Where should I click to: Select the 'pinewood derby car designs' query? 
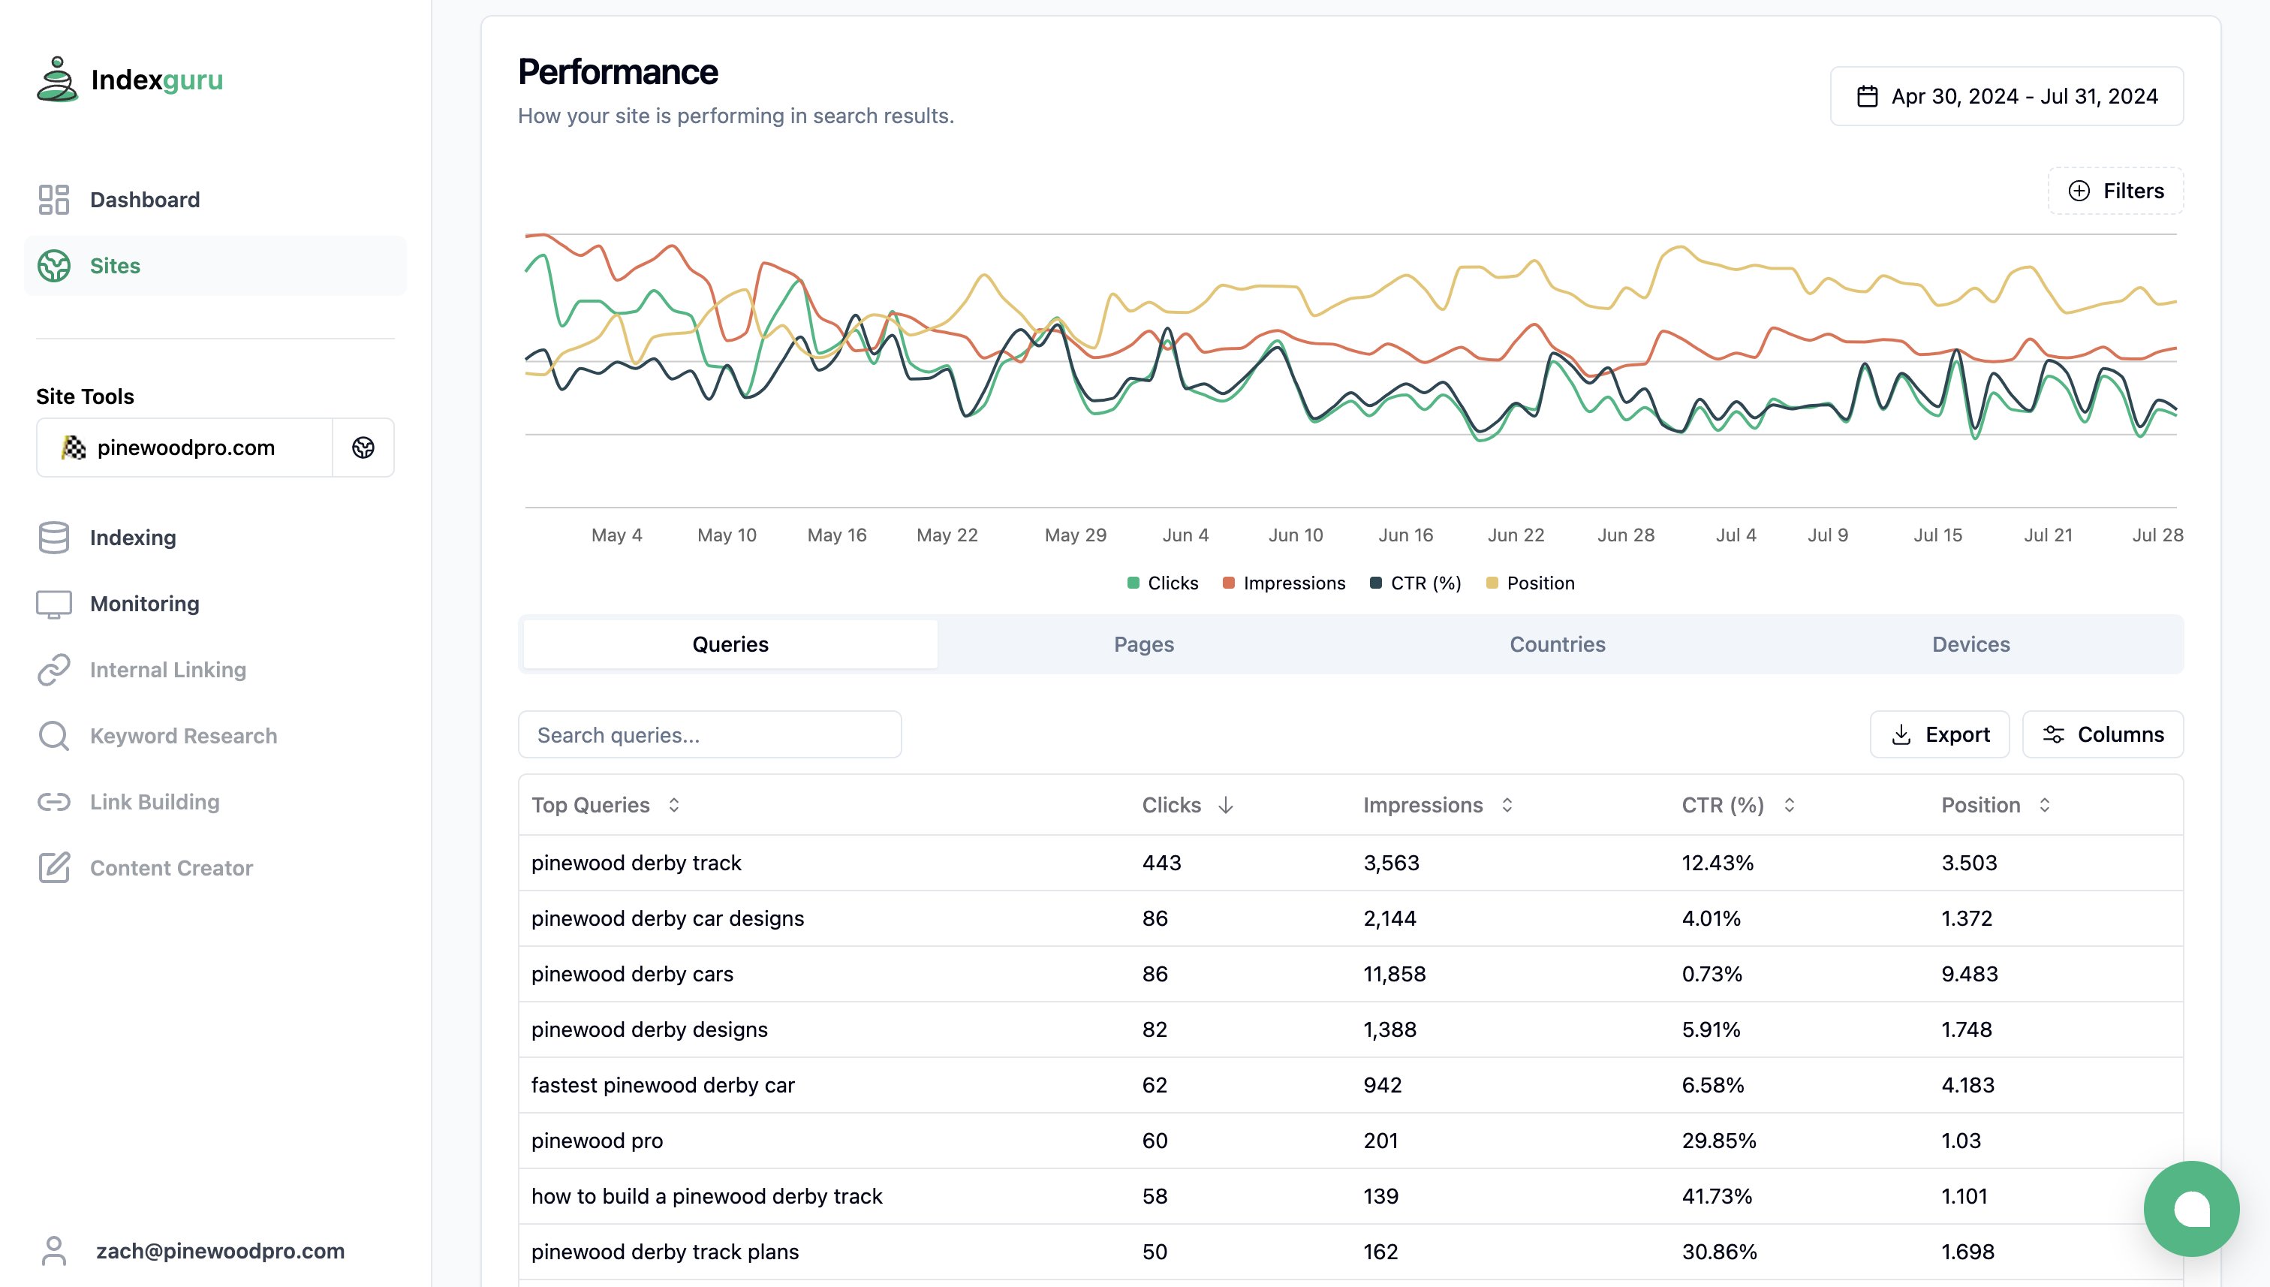pos(1350,918)
